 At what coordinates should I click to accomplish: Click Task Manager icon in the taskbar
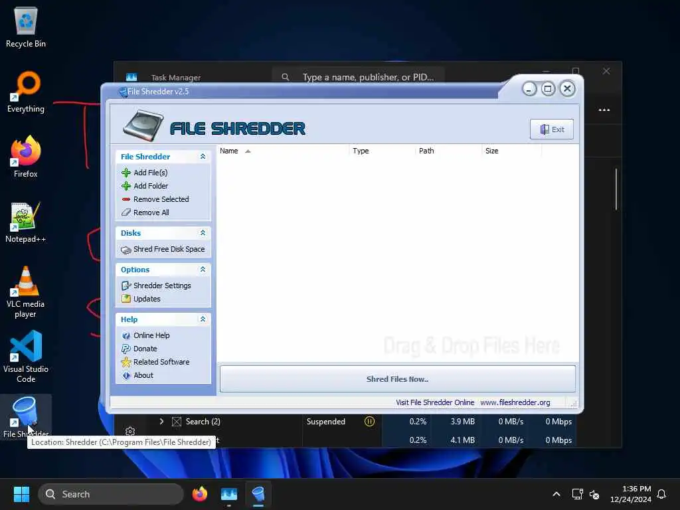click(229, 494)
